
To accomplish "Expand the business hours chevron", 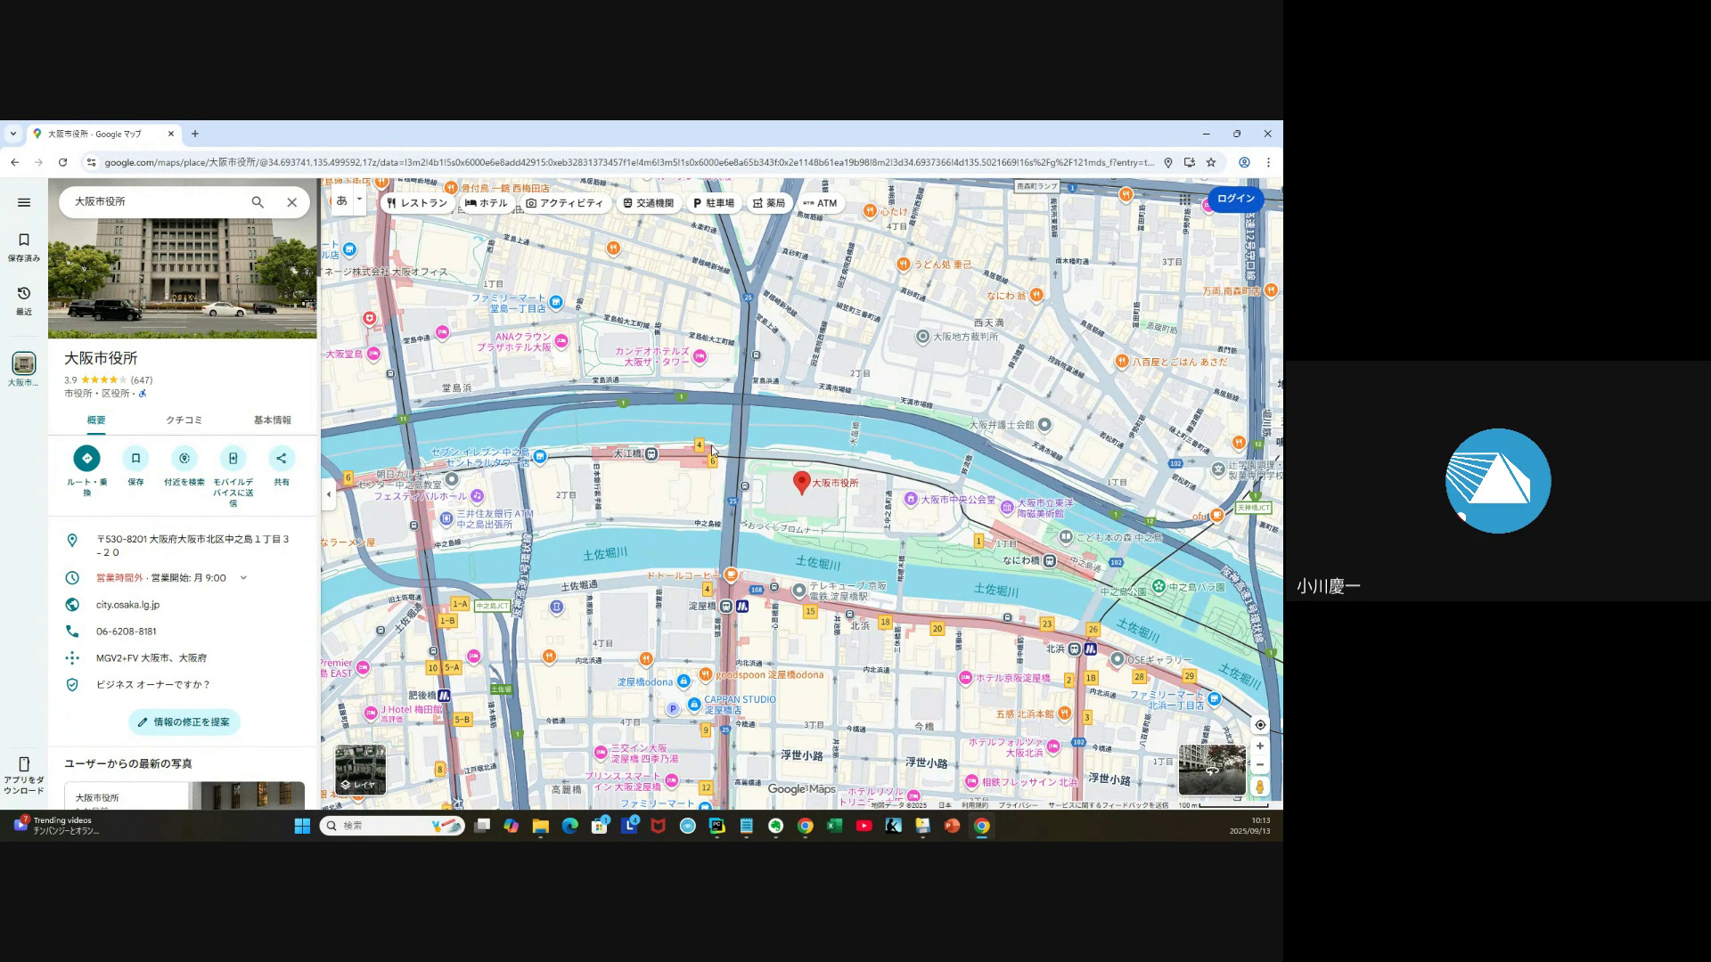I will click(243, 578).
